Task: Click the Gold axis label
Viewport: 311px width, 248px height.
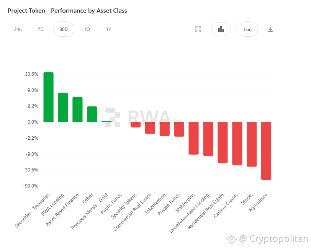Action: (103, 197)
